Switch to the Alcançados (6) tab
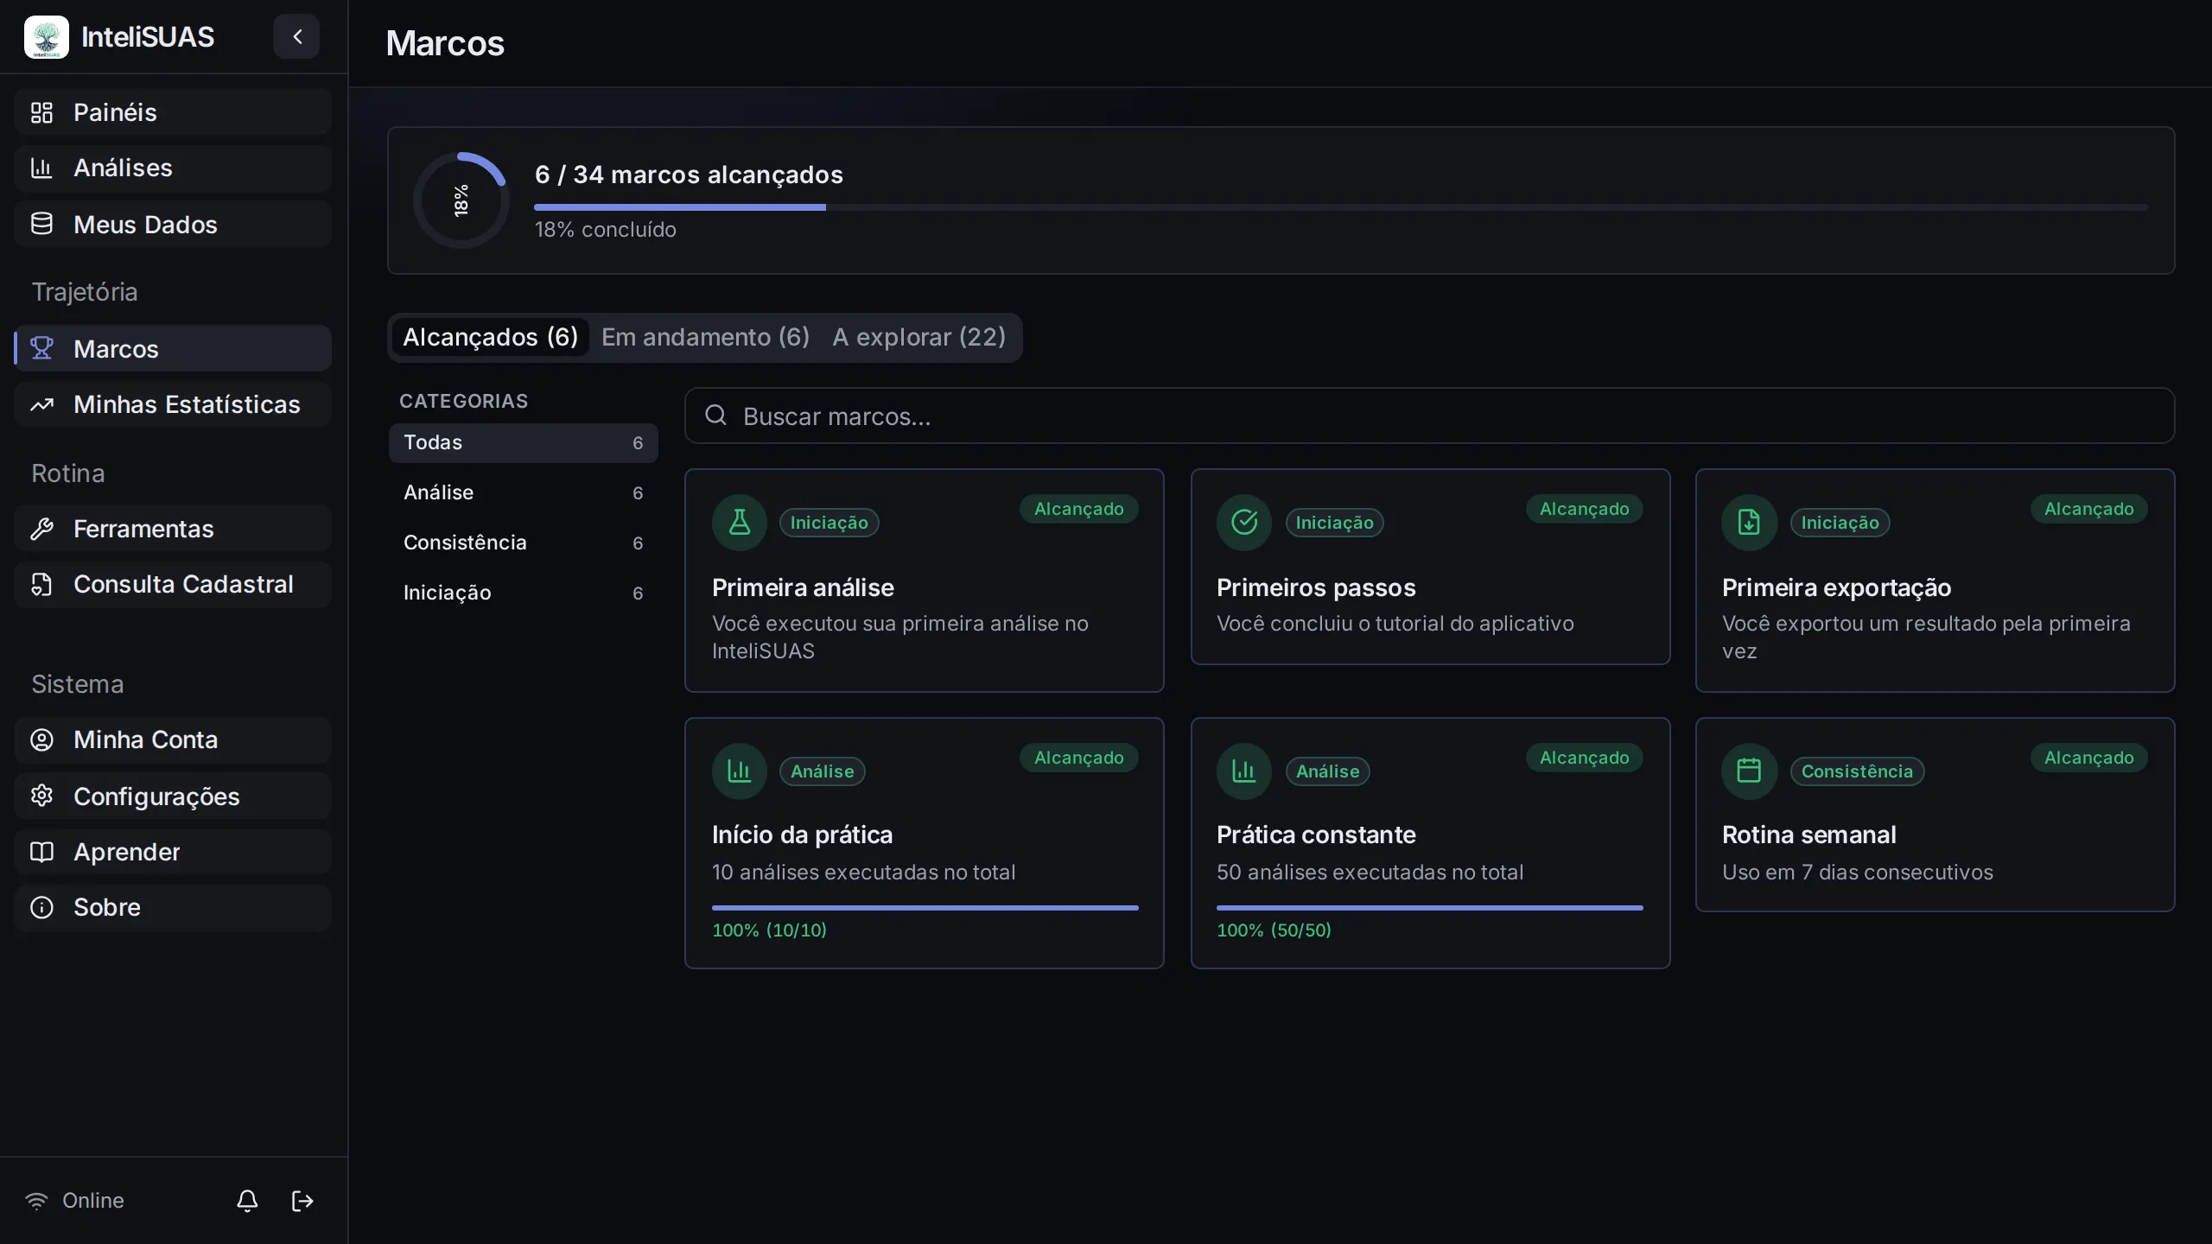This screenshot has width=2212, height=1244. 490,337
